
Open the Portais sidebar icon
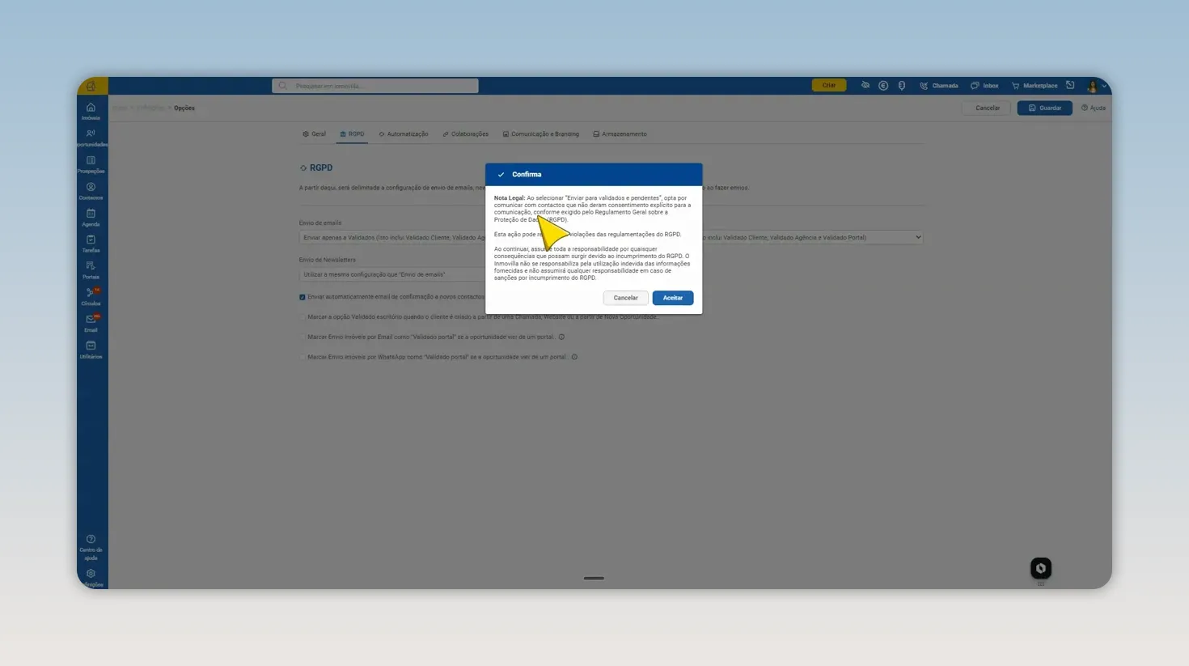coord(91,270)
